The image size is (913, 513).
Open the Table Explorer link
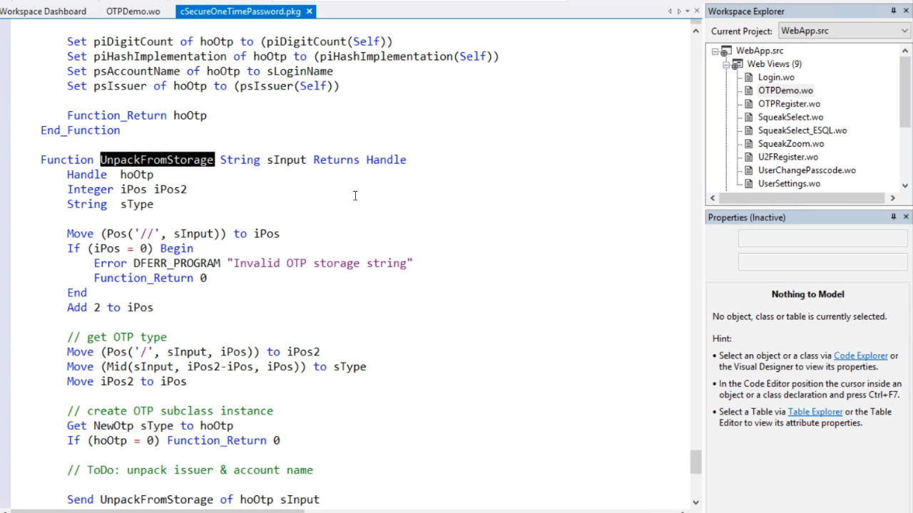click(x=815, y=412)
